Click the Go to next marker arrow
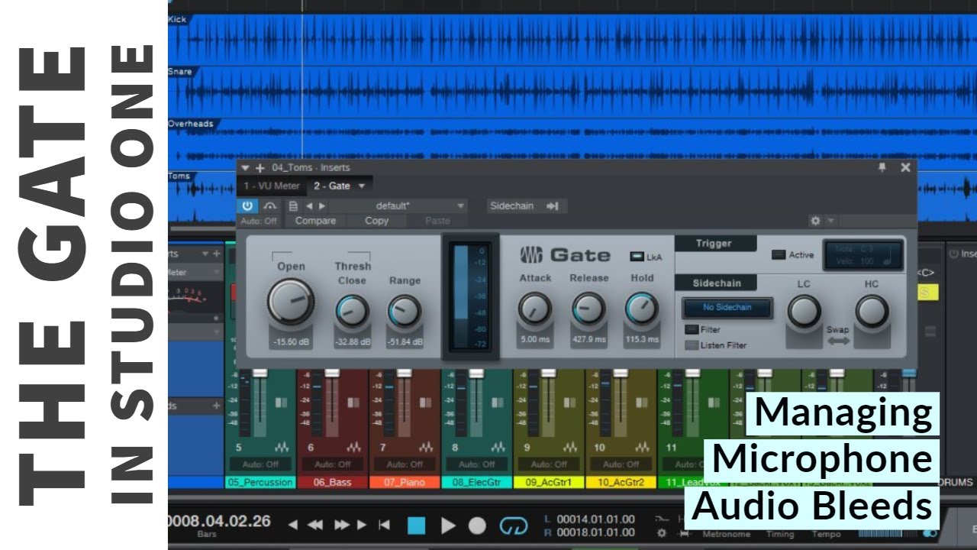The image size is (977, 550). [362, 525]
